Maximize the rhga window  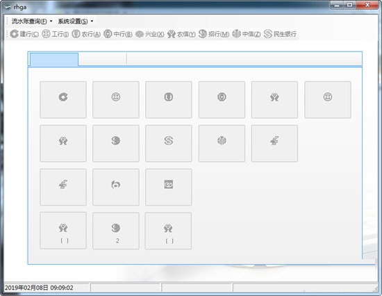350,5
